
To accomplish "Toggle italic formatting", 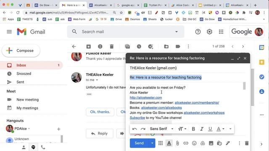I will point(202,129).
